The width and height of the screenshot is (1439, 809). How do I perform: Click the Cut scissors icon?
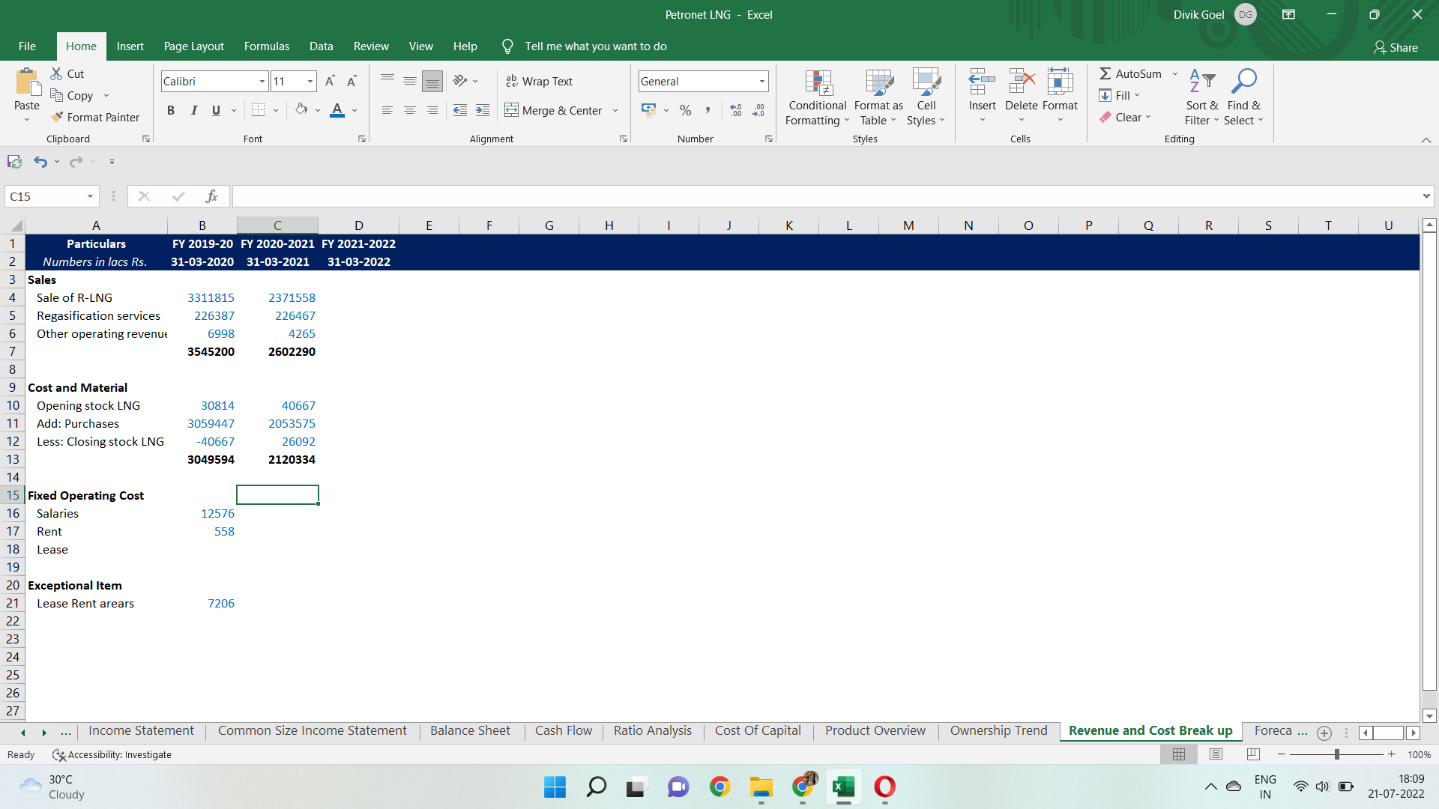point(57,73)
